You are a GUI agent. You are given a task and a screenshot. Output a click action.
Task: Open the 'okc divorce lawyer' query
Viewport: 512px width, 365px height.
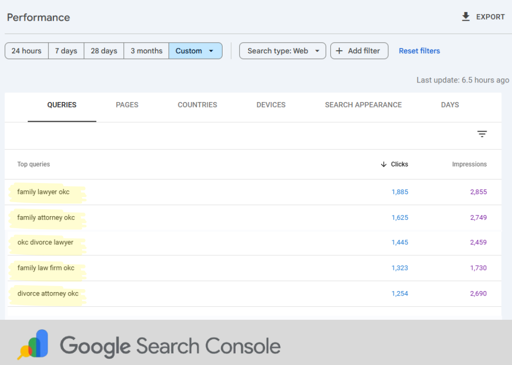coord(45,242)
